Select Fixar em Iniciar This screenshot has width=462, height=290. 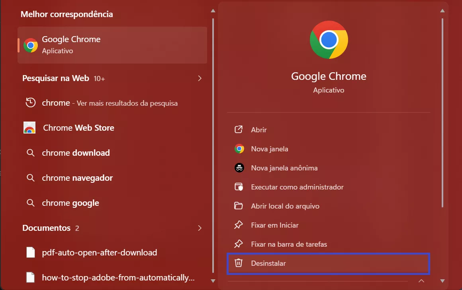coord(274,225)
